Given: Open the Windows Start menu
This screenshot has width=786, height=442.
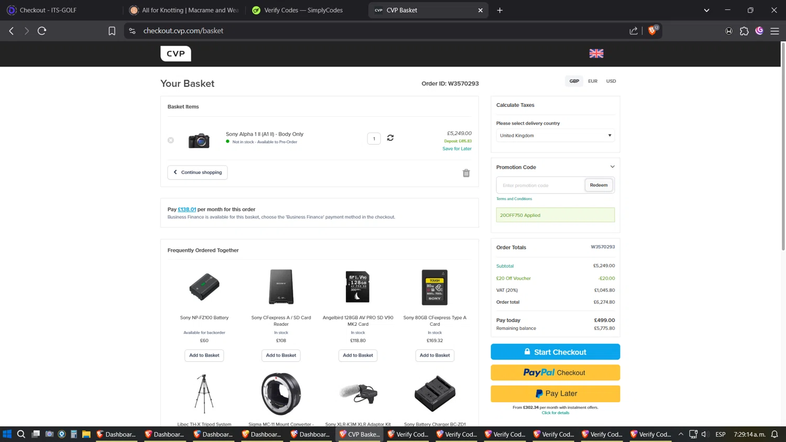Looking at the screenshot, I should [x=7, y=434].
